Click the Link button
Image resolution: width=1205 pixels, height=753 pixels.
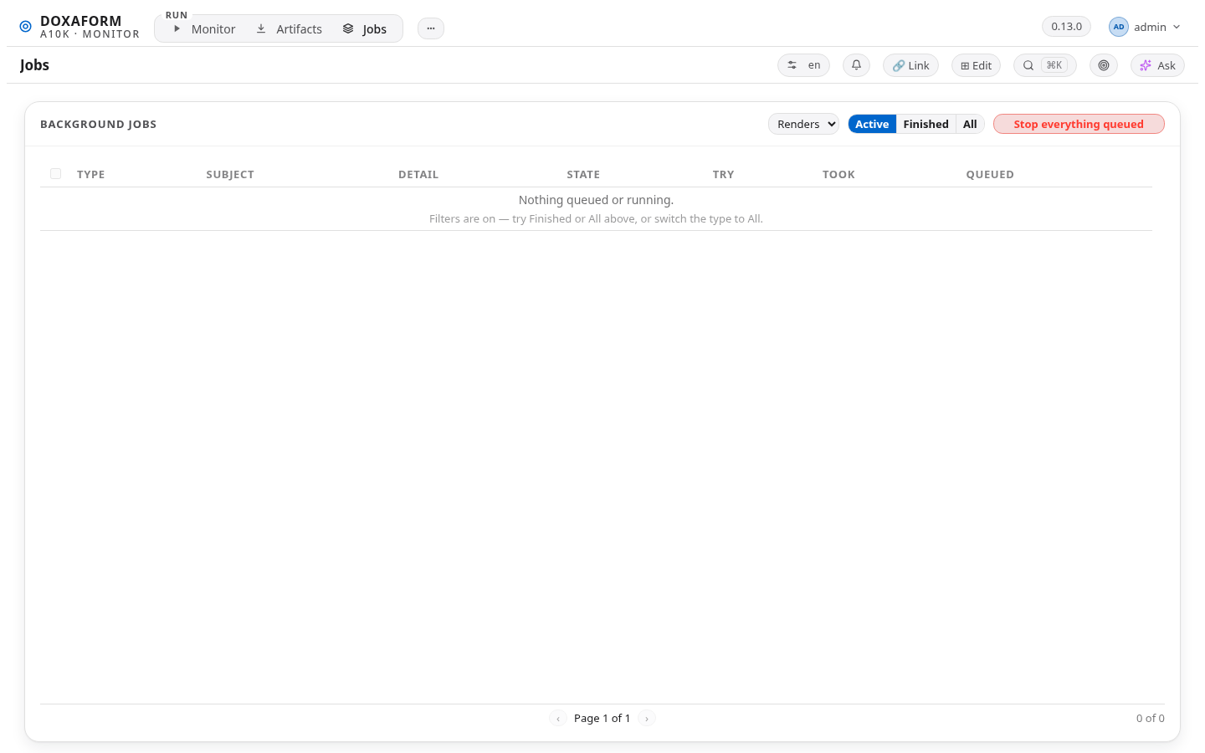(x=910, y=65)
